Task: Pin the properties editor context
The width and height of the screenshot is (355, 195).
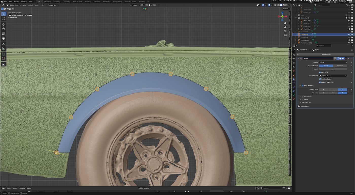Action: click(x=352, y=50)
